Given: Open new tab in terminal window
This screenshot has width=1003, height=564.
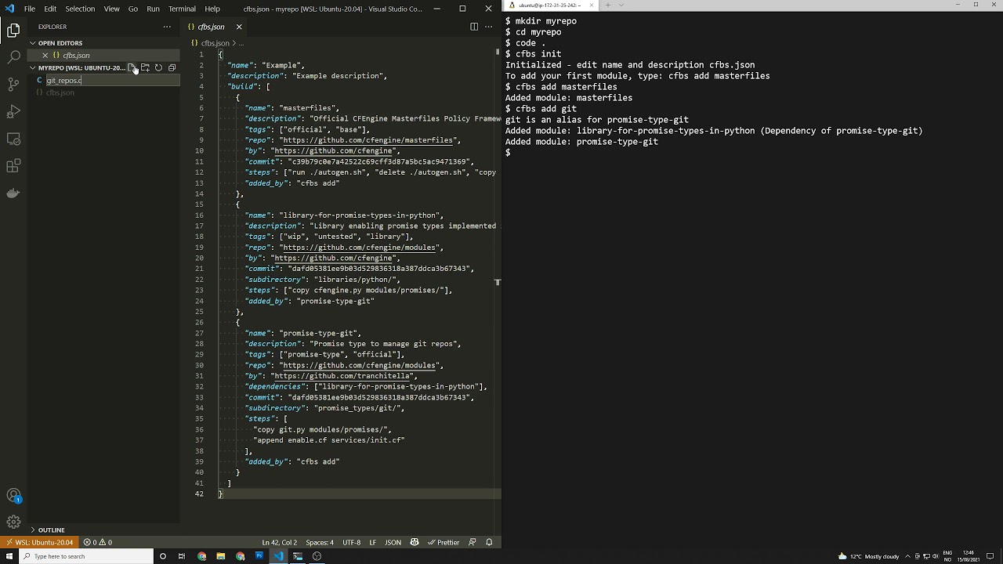Looking at the screenshot, I should (x=607, y=5).
